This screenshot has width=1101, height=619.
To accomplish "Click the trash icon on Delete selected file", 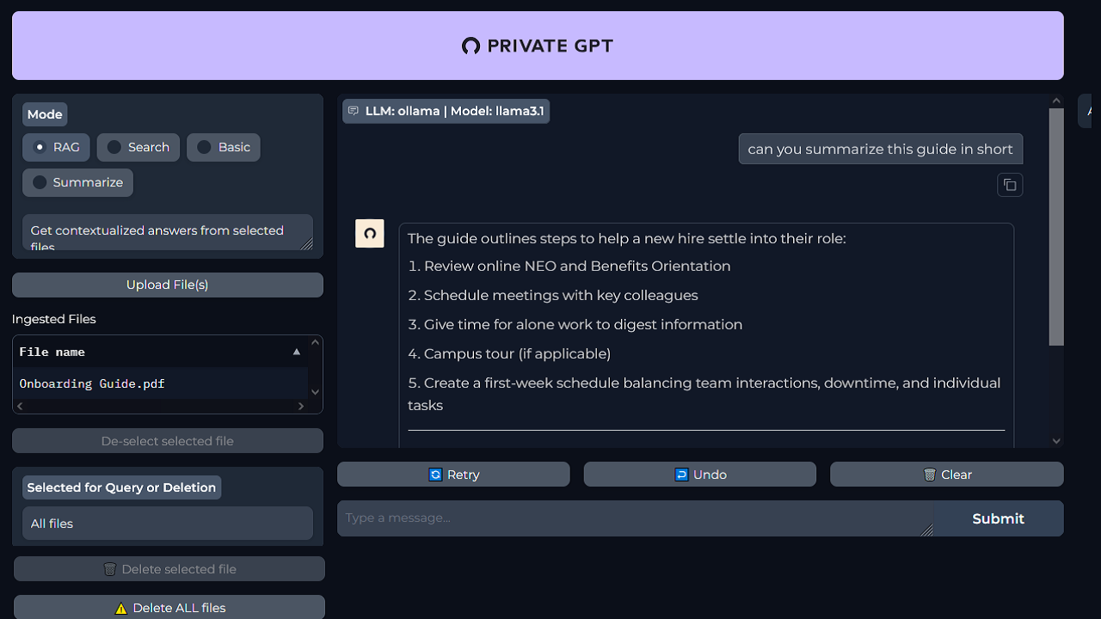I will point(109,569).
